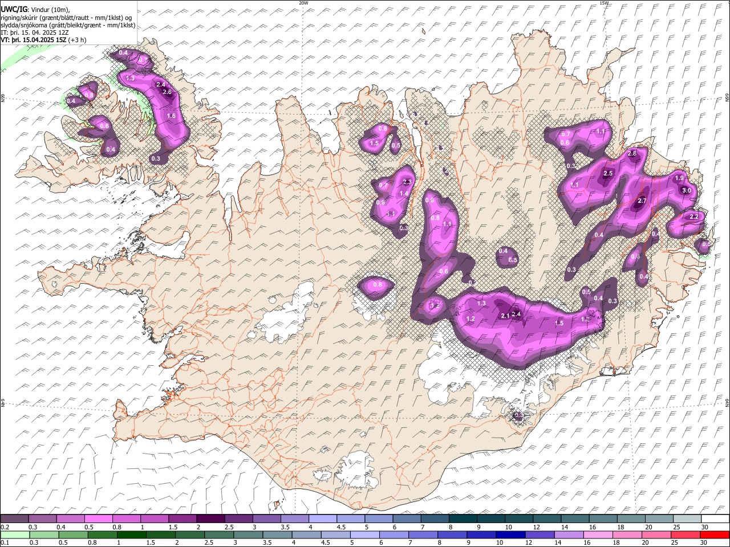Select the pale green 0.1 rain legend swatch
This screenshot has width=730, height=547.
[x=15, y=534]
